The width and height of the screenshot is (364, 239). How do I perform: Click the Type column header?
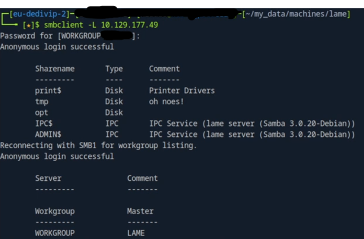[x=114, y=68]
